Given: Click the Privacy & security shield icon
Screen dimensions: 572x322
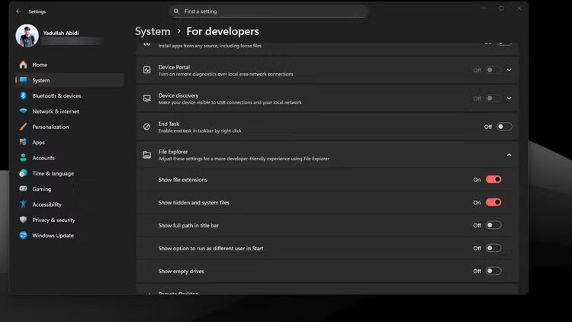Looking at the screenshot, I should pos(24,220).
